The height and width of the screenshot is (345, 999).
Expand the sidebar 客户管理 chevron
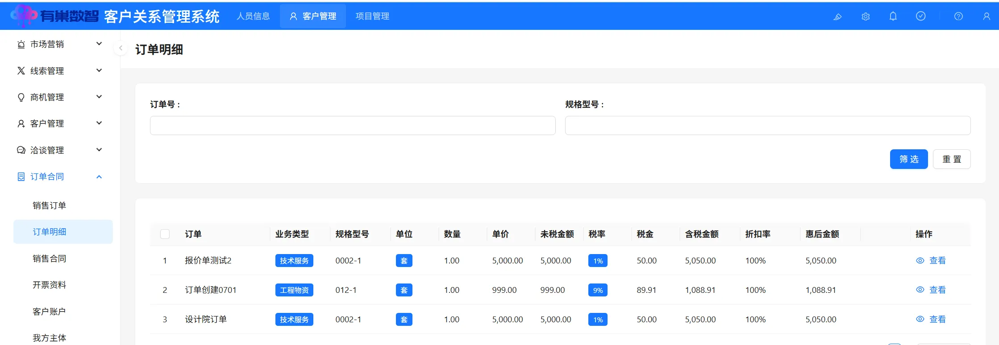click(99, 123)
